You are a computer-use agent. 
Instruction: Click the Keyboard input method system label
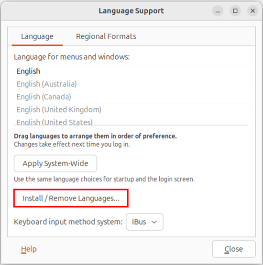[68, 222]
